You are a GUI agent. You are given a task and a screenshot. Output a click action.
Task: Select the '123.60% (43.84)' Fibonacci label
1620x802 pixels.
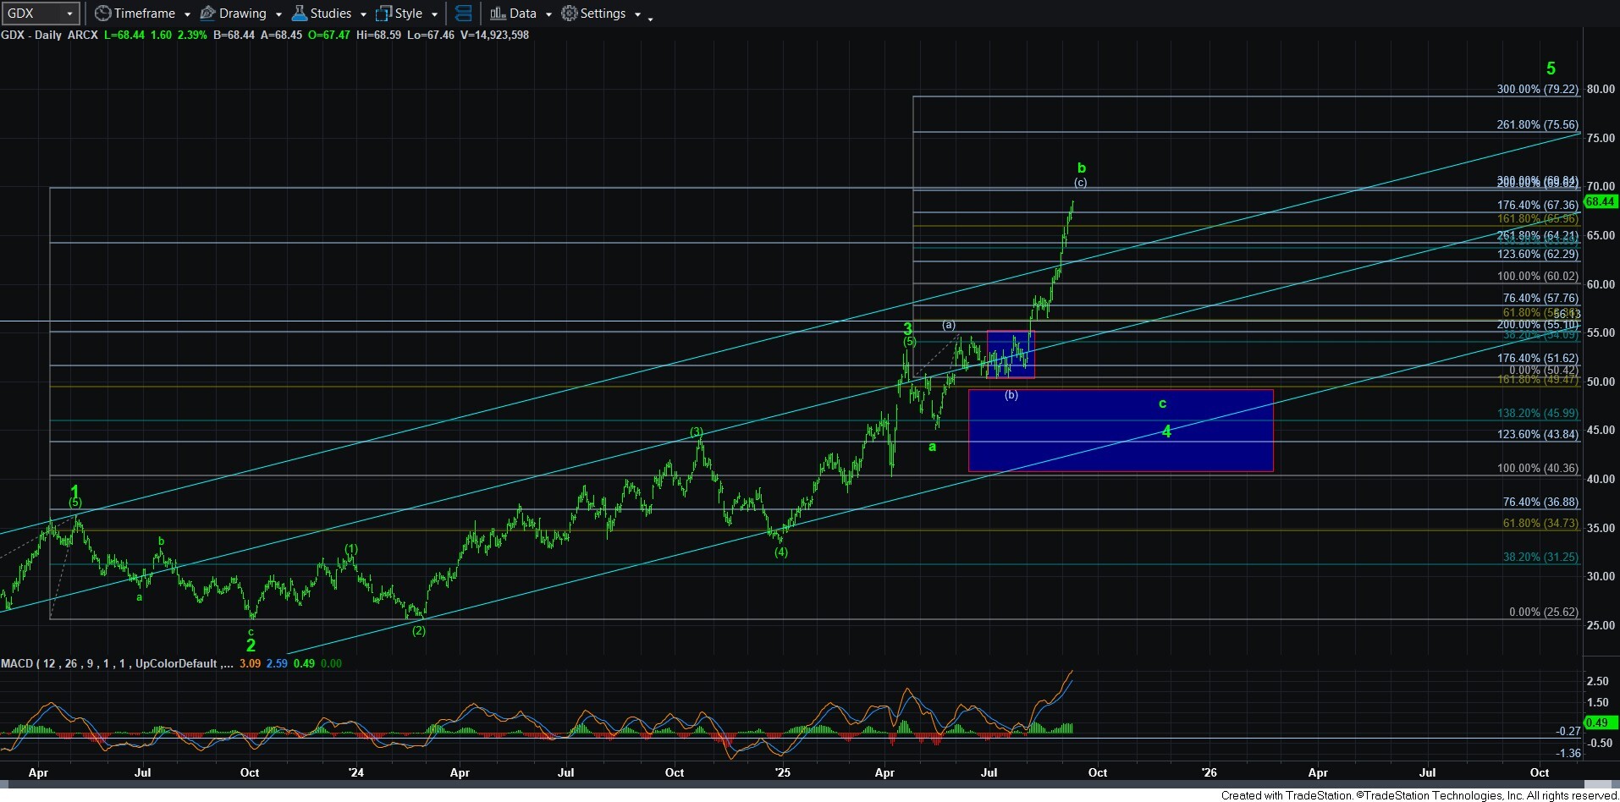pos(1537,434)
